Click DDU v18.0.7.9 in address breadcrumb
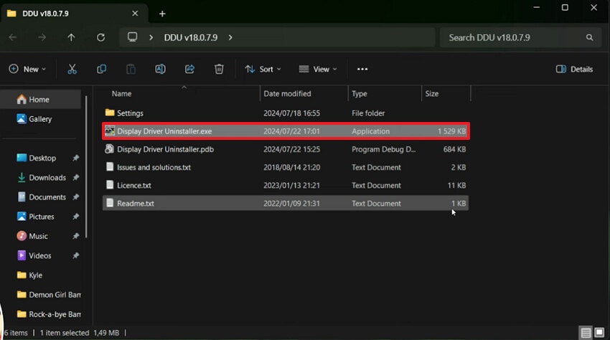610x340 pixels. pyautogui.click(x=191, y=37)
